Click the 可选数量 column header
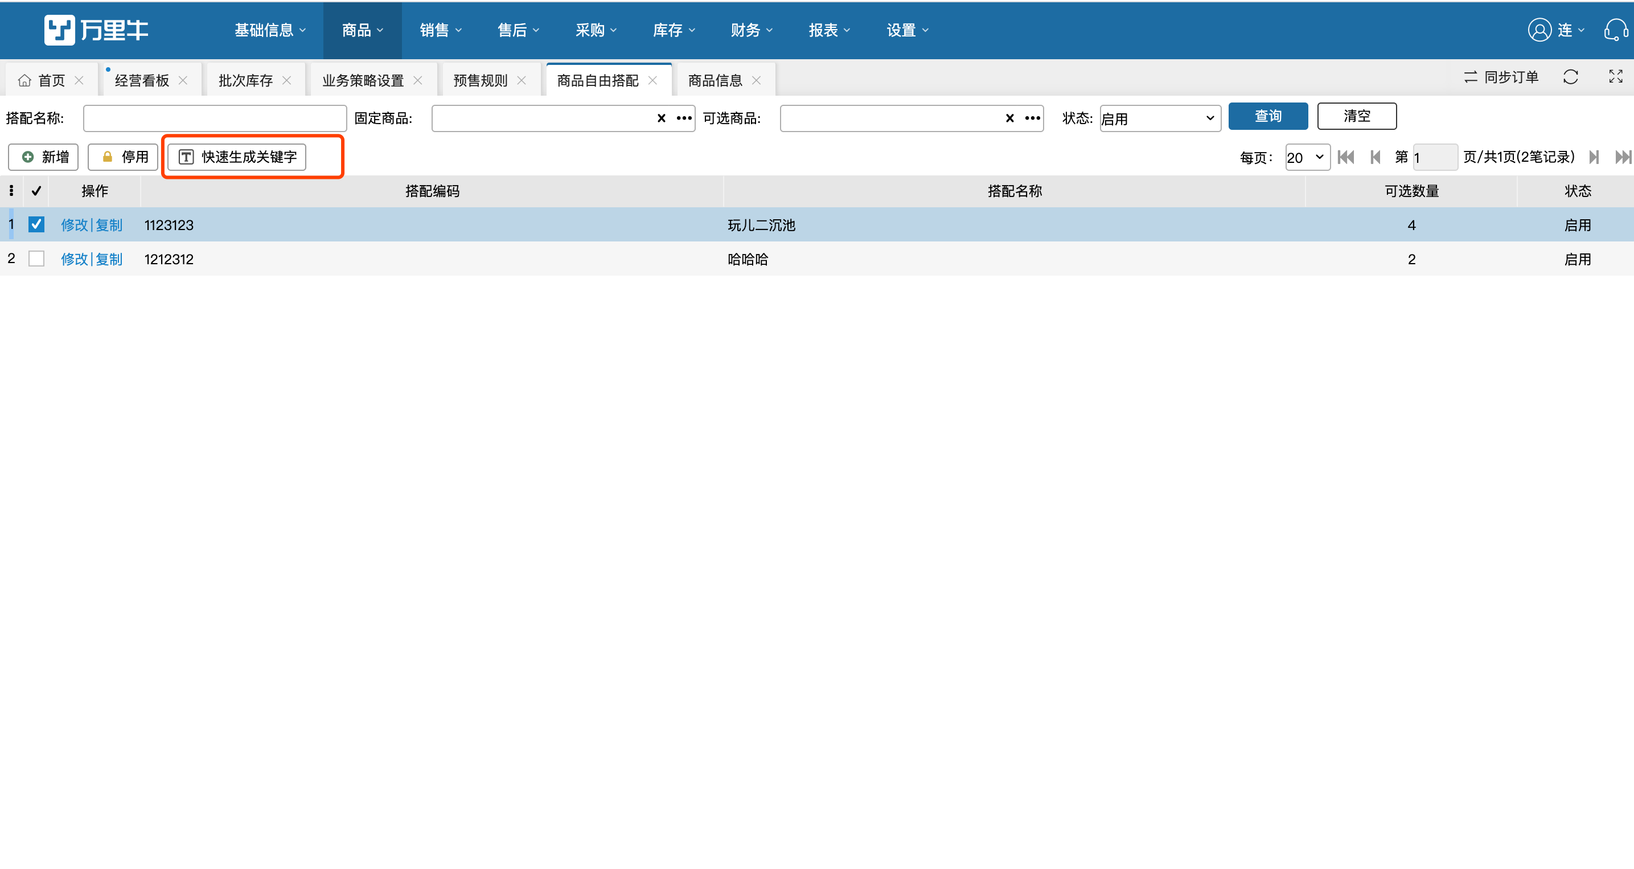Viewport: 1634px width, 869px height. pos(1411,191)
